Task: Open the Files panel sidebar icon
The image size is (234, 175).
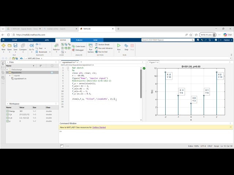Action: tap(3, 63)
